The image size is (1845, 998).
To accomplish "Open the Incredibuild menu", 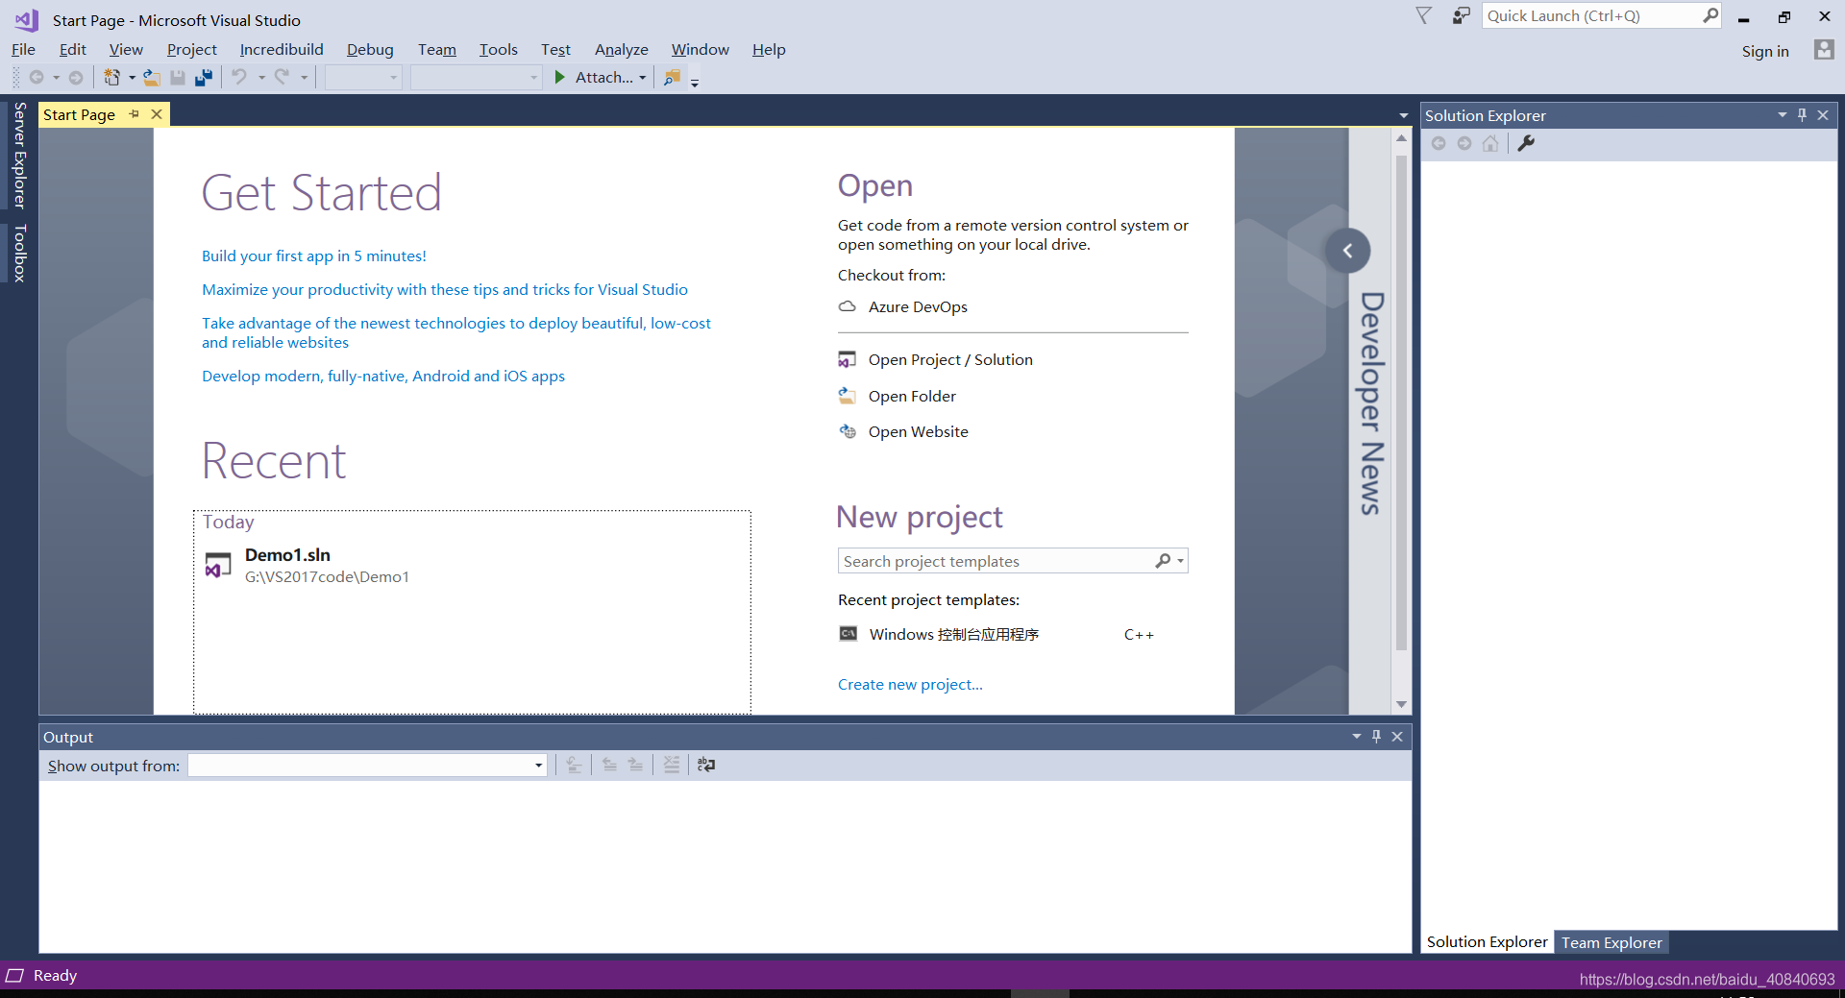I will click(282, 49).
